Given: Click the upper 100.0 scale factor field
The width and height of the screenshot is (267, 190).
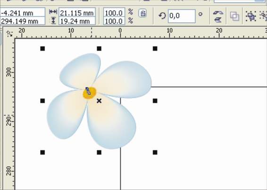Looking at the screenshot, I should [x=114, y=13].
